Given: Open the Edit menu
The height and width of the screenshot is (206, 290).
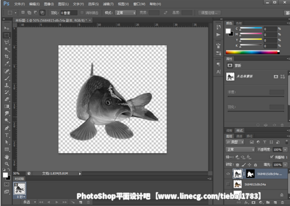Looking at the screenshot, I should click(x=34, y=4).
